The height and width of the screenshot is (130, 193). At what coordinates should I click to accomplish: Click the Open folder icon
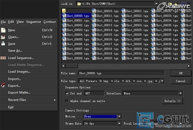click(x=3, y=37)
